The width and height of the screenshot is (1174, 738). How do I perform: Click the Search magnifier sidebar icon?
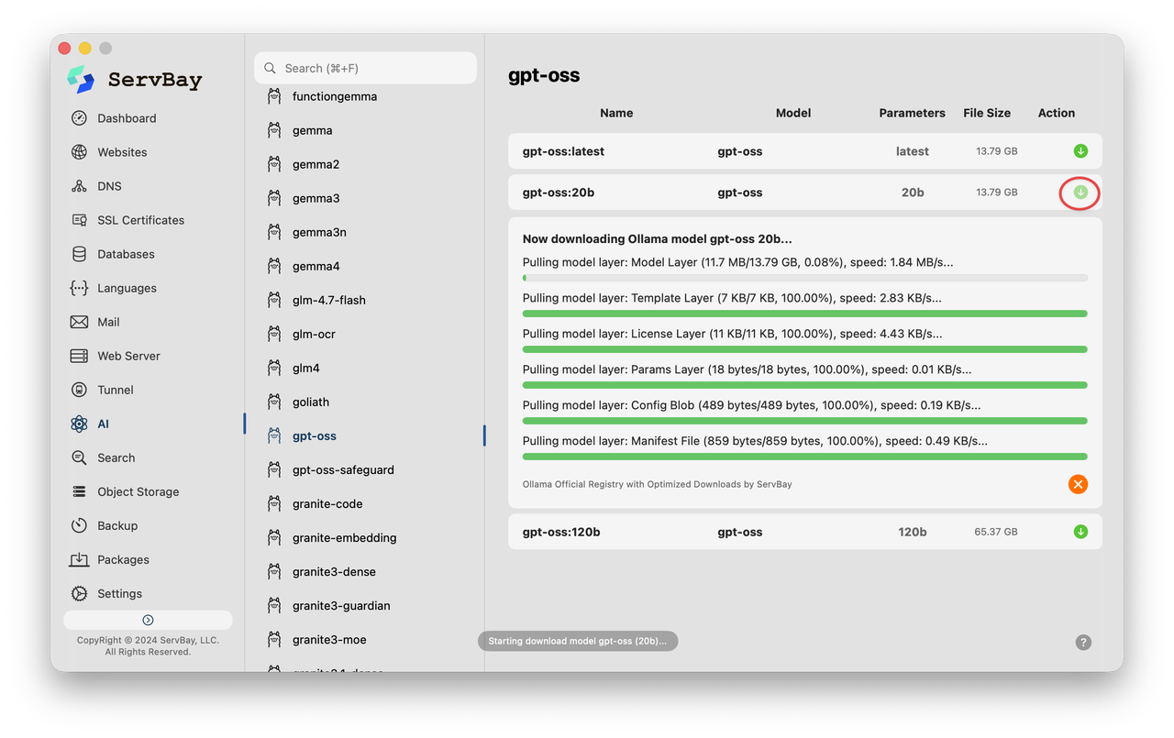(x=80, y=457)
